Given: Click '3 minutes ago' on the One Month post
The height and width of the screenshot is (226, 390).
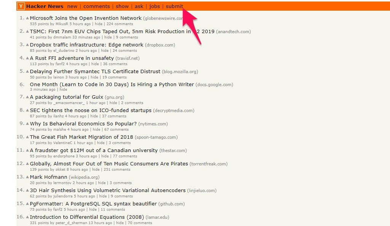Looking at the screenshot, I should click(43, 89).
